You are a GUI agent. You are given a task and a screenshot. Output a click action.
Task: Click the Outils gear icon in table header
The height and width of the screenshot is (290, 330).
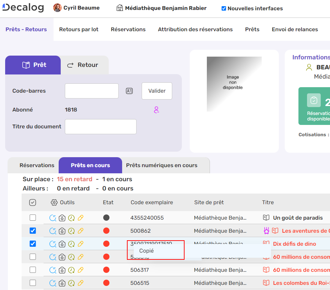click(54, 202)
